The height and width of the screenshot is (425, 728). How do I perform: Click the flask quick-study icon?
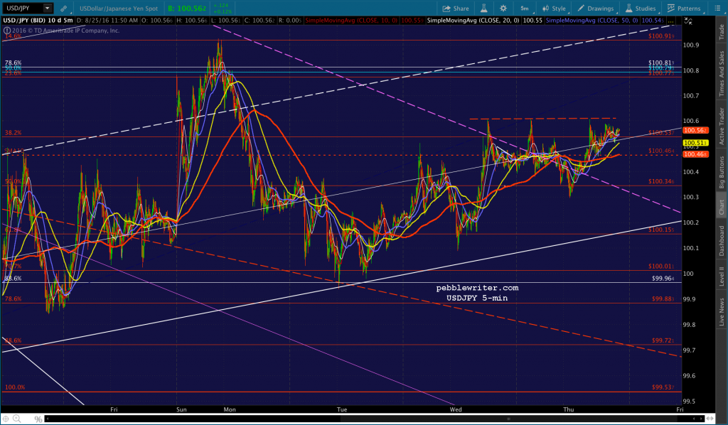point(483,9)
